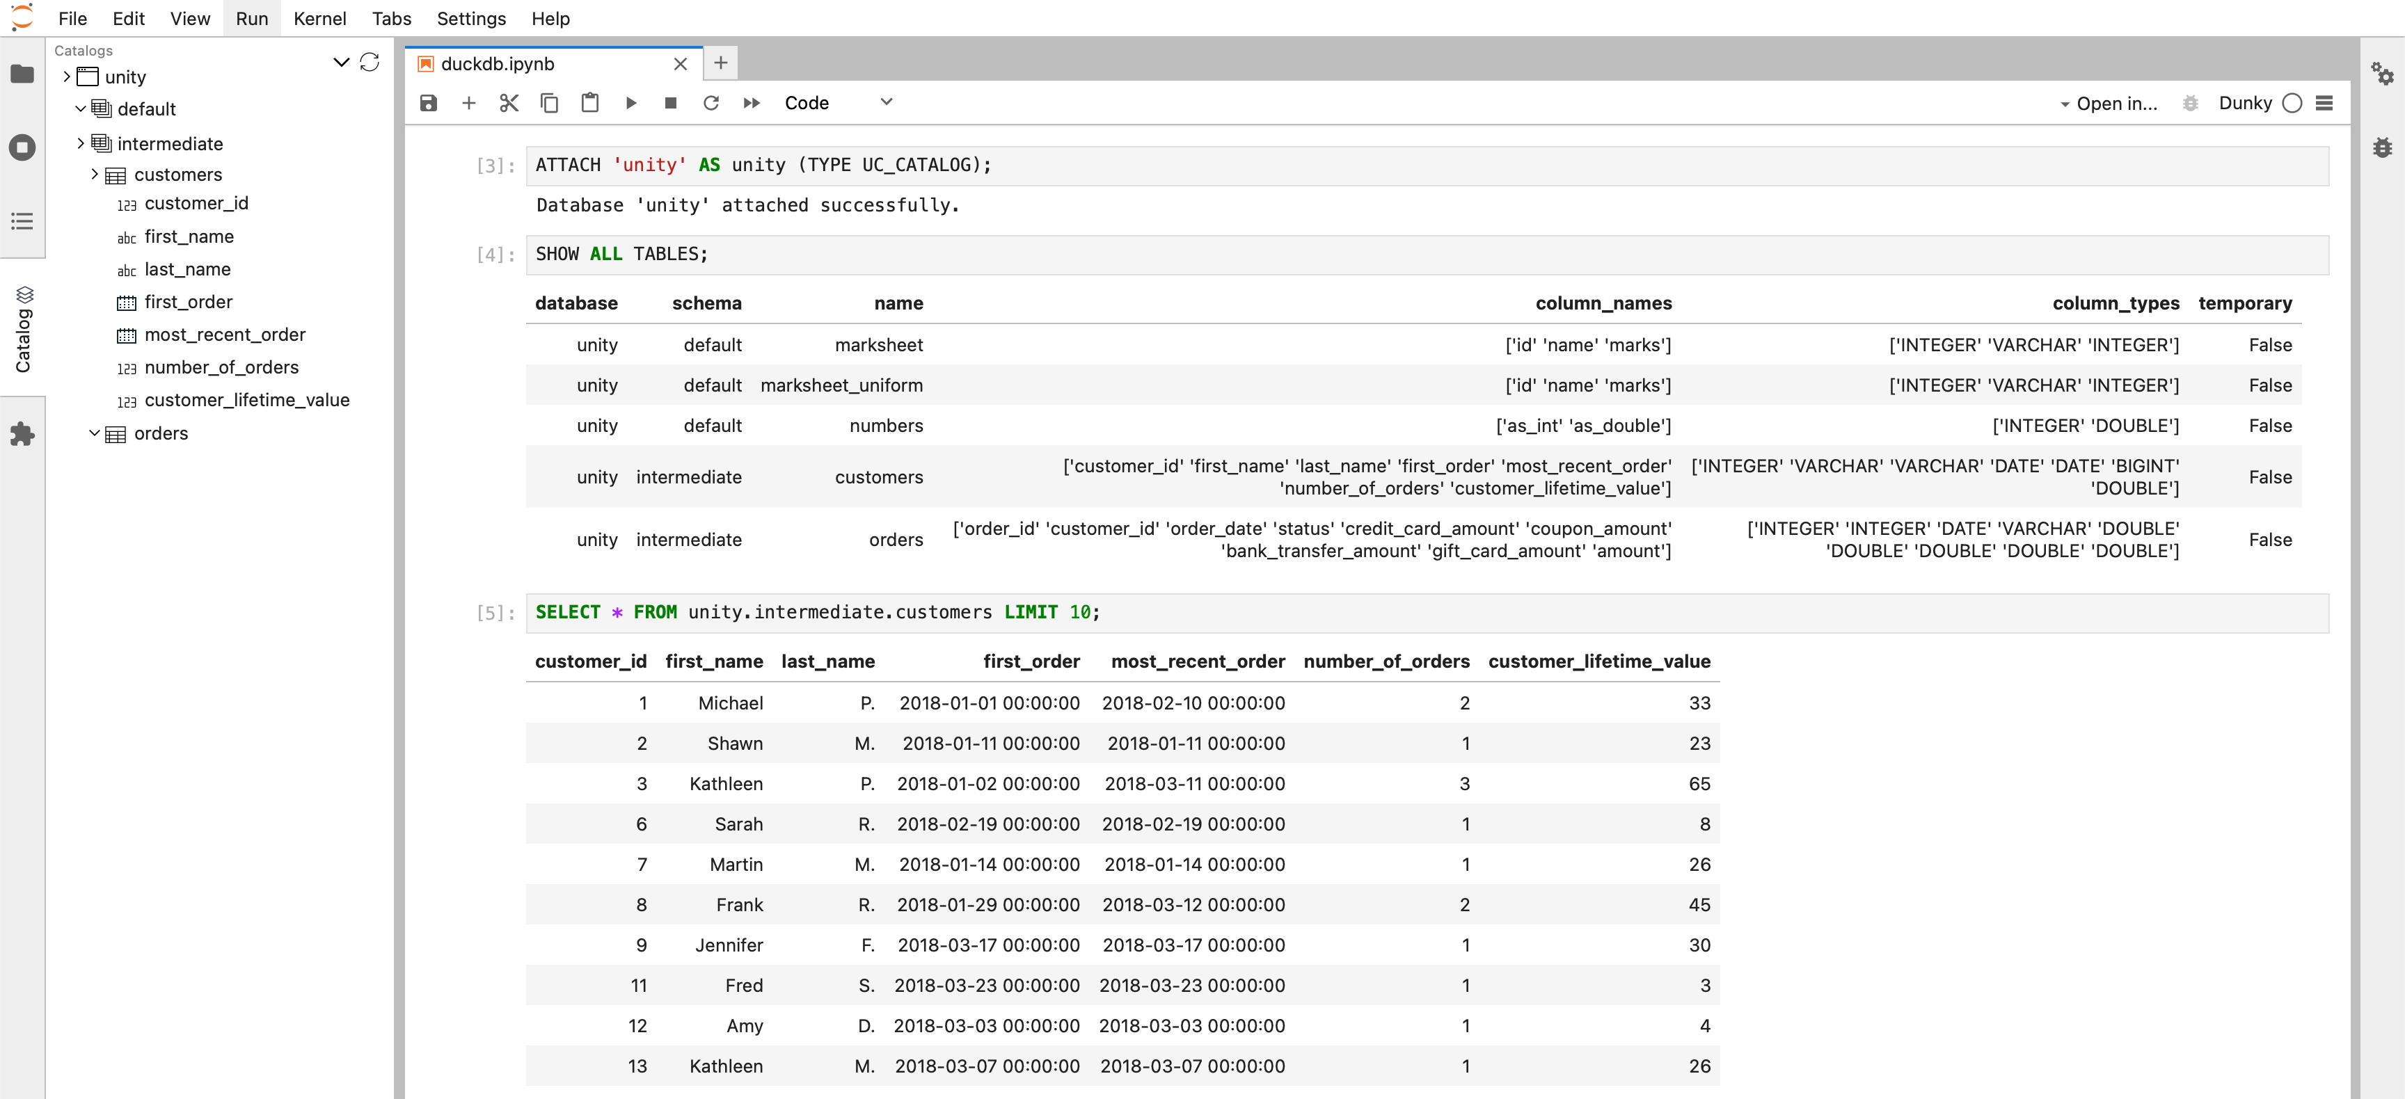Screen dimensions: 2405x1099
Task: Expand the unity catalog chevron
Action: point(68,77)
